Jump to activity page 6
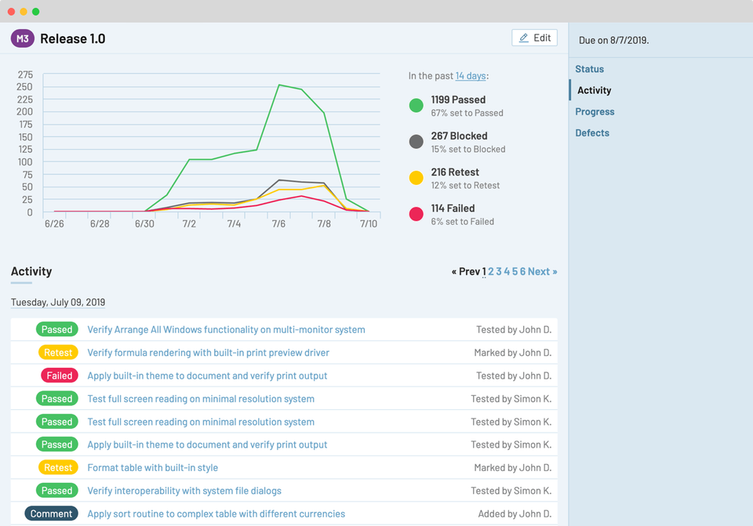This screenshot has width=753, height=526. (x=522, y=271)
